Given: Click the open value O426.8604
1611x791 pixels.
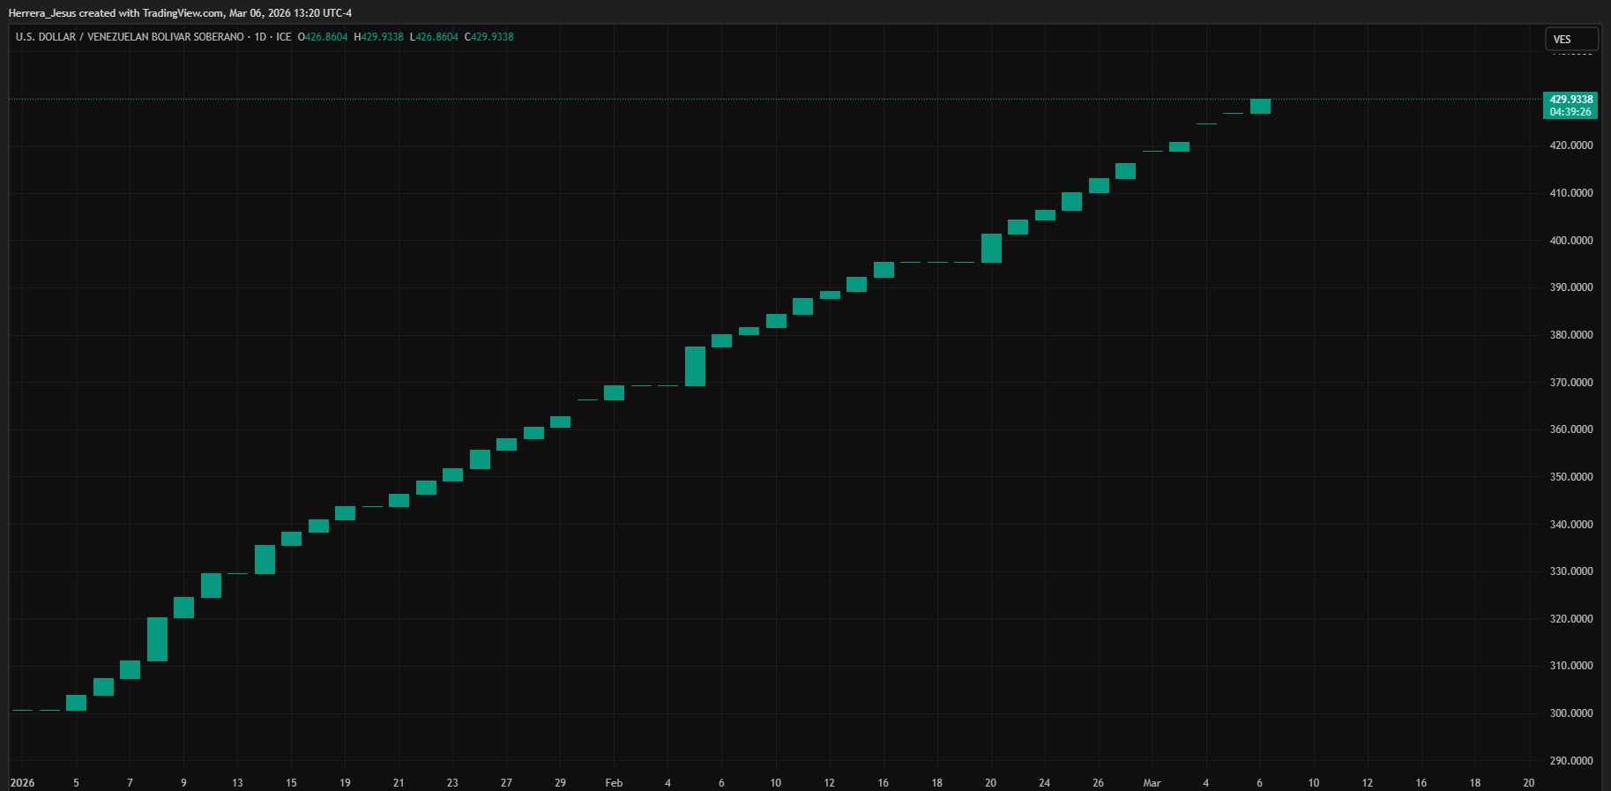Looking at the screenshot, I should (x=323, y=37).
